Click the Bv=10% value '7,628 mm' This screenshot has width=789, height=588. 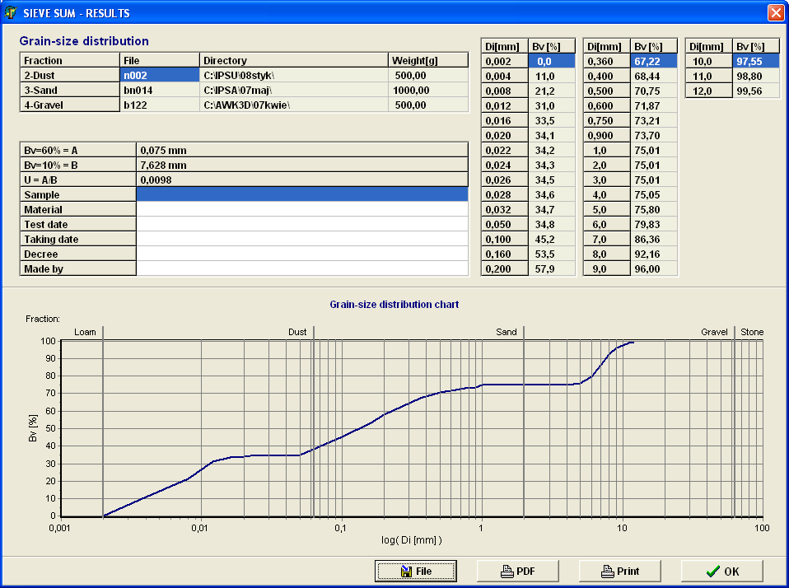(302, 165)
